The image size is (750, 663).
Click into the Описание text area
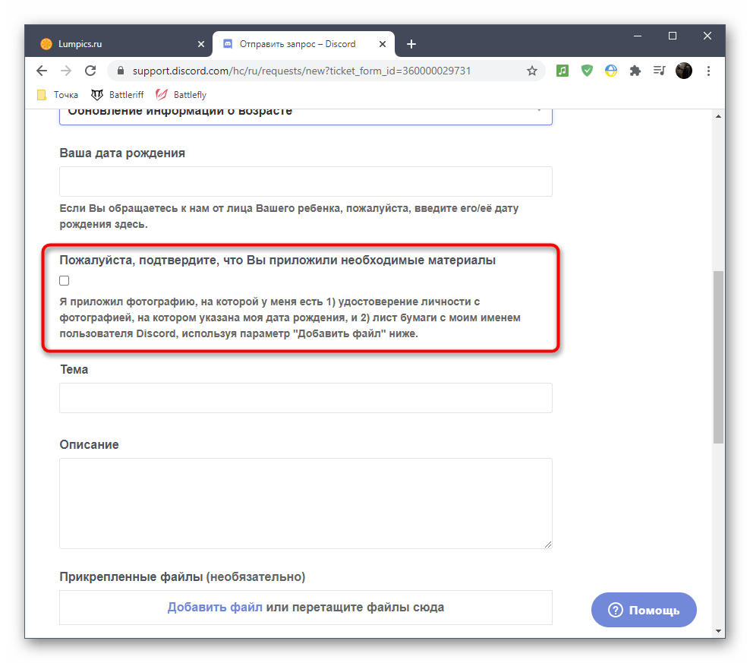(x=306, y=503)
